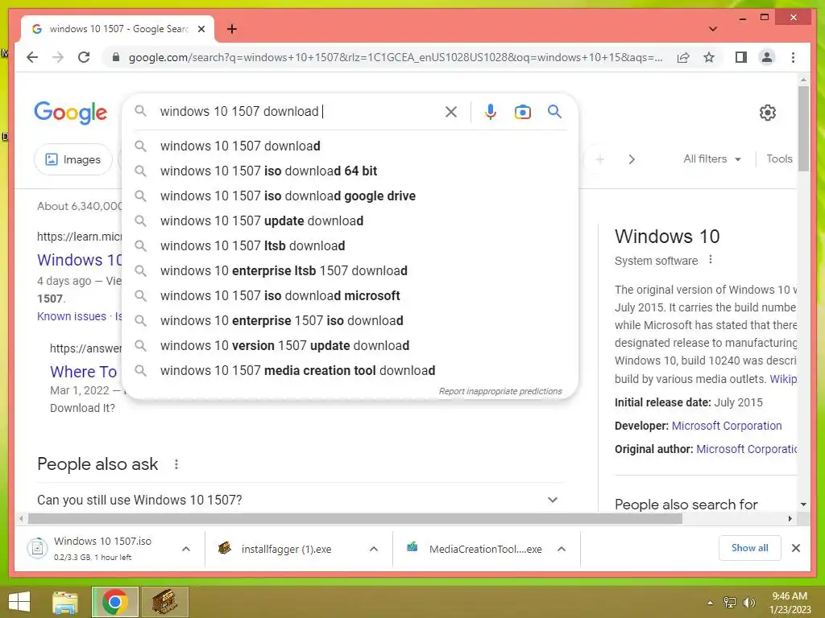Click Report inappropriate predictions
825x618 pixels.
pyautogui.click(x=500, y=392)
